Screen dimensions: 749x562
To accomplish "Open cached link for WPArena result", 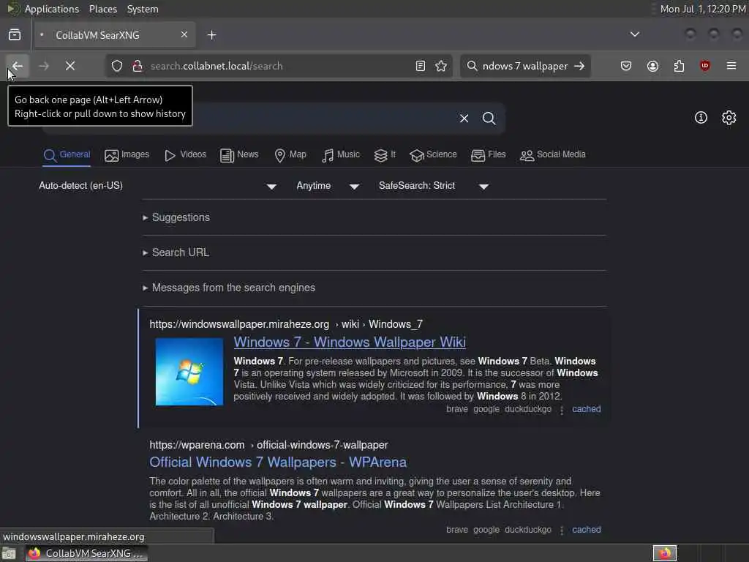I will point(586,530).
